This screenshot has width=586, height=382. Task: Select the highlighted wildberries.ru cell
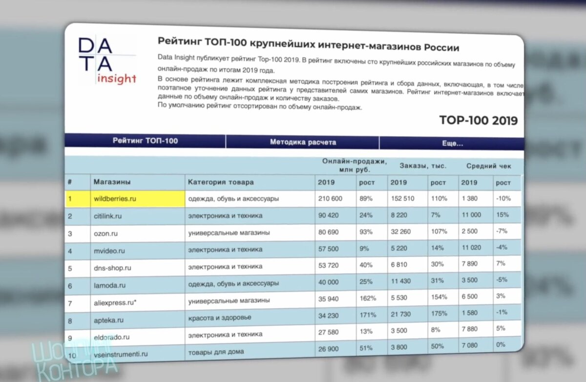tap(138, 199)
